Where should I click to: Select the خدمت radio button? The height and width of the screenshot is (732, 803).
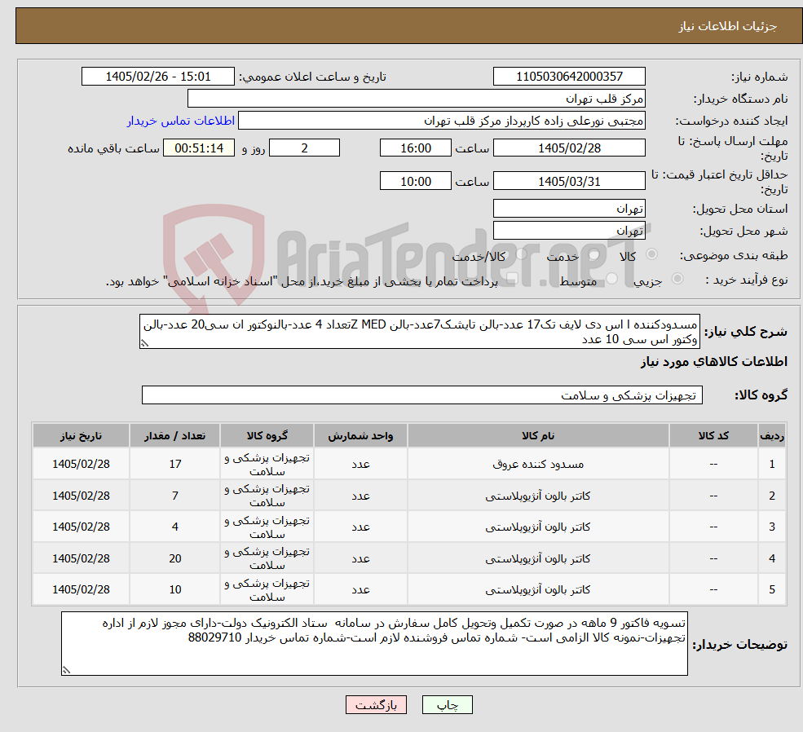pos(594,254)
